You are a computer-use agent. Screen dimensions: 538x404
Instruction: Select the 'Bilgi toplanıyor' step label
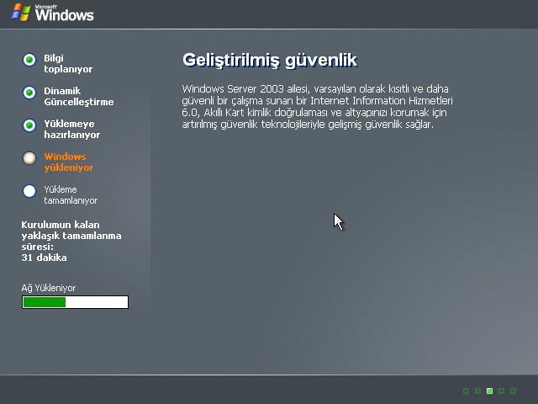(68, 64)
